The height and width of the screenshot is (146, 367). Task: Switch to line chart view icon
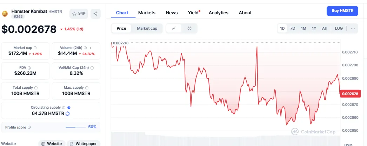(x=174, y=28)
